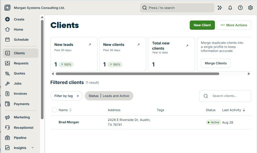Click the horizontal scrollbar under stats cards

tap(137, 74)
